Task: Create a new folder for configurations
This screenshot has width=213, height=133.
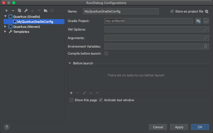Action: click(46, 11)
